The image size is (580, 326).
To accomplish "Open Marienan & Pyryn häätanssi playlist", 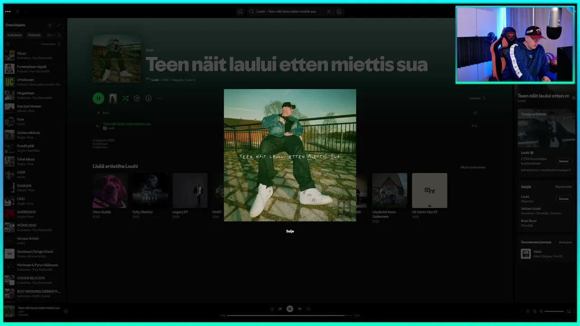I will 34,267.
